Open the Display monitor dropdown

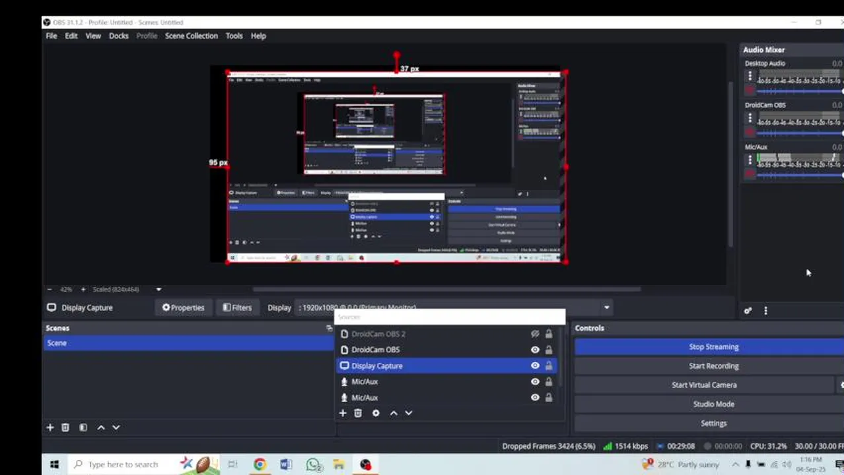[454, 307]
